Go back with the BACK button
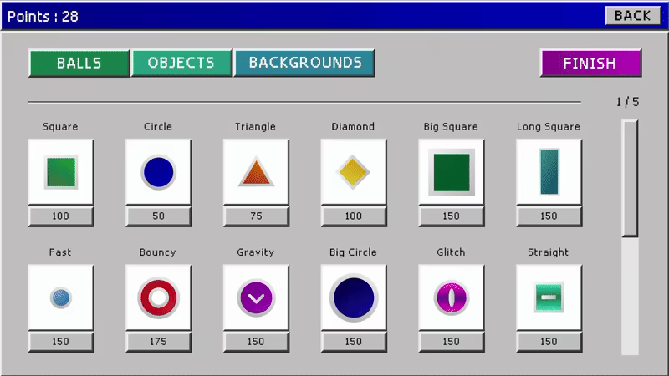669x376 pixels. (x=633, y=16)
